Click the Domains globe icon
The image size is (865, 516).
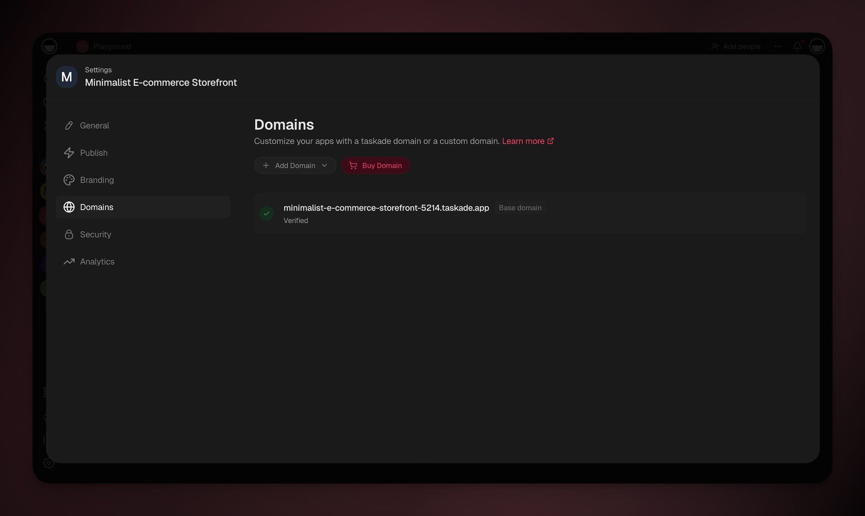tap(69, 207)
